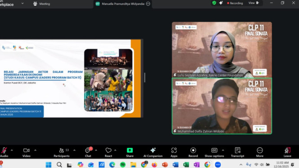The image size is (299, 168).
Task: Expand video settings arrow next to Video
Action: 35,150
